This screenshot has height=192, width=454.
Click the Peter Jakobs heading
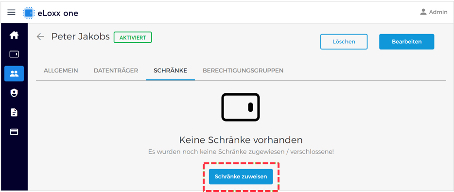click(81, 36)
